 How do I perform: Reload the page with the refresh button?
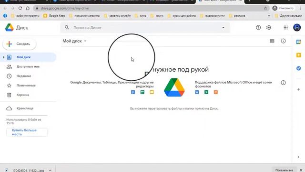pyautogui.click(x=20, y=8)
